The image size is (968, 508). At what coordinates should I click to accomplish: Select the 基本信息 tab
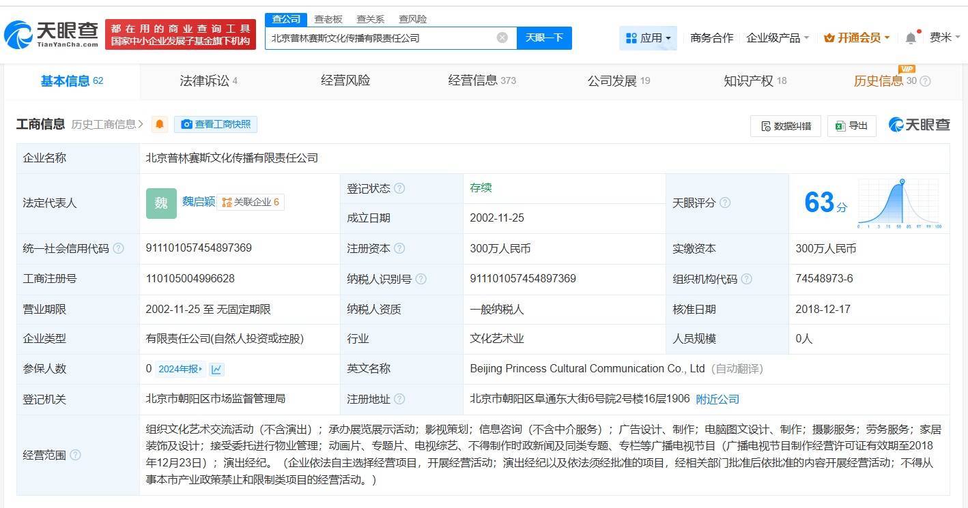click(72, 81)
